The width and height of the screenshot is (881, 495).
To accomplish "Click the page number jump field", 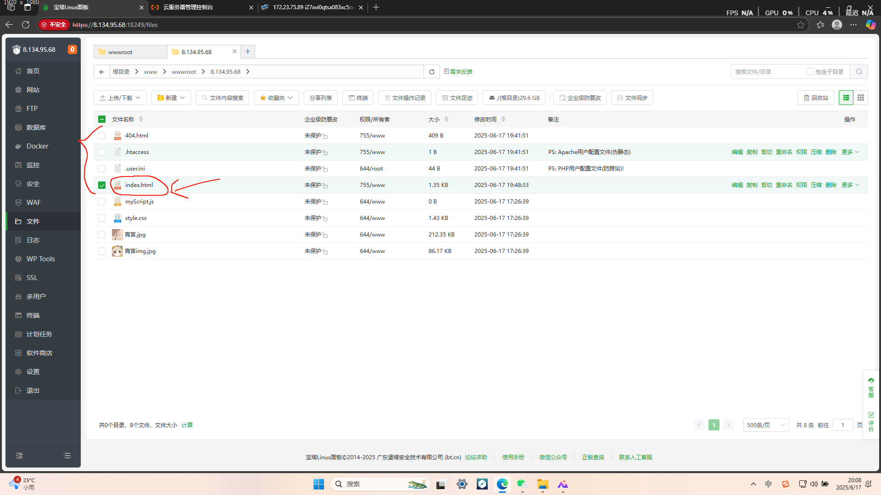I will 842,425.
